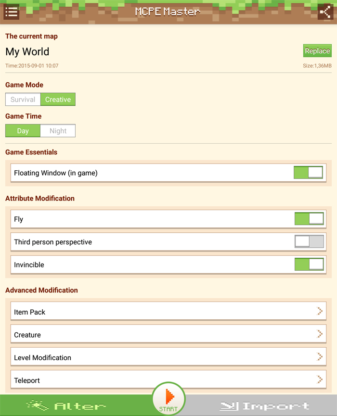This screenshot has width=337, height=416.
Task: Open the hamburger menu icon
Action: pyautogui.click(x=11, y=12)
